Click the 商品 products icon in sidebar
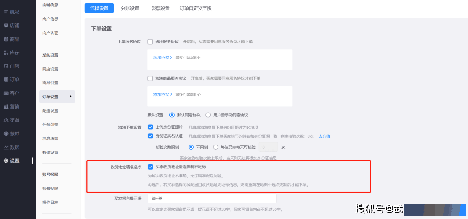This screenshot has width=468, height=219. pos(6,39)
